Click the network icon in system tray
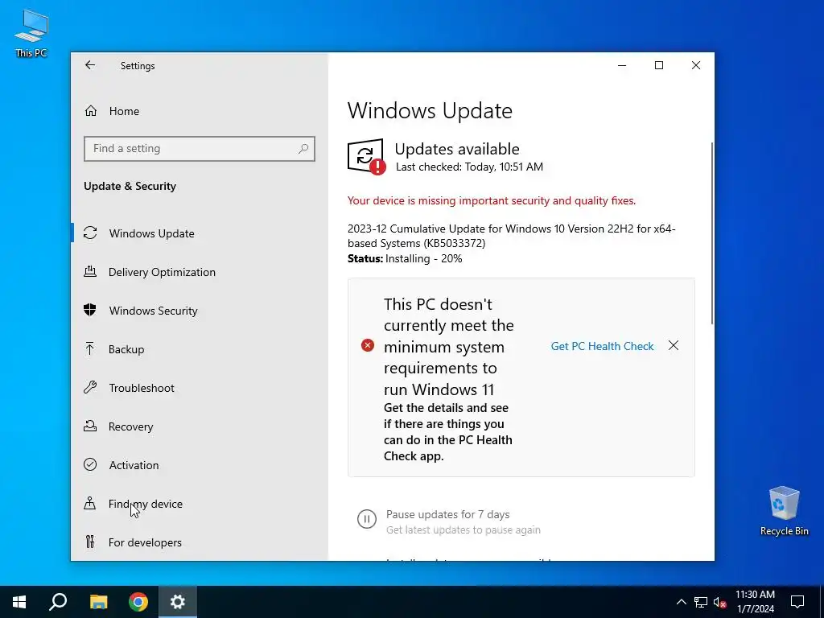Viewport: 824px width, 618px height. coord(701,602)
